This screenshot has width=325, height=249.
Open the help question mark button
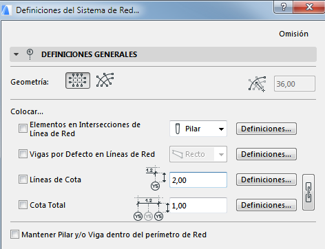pyautogui.click(x=284, y=7)
